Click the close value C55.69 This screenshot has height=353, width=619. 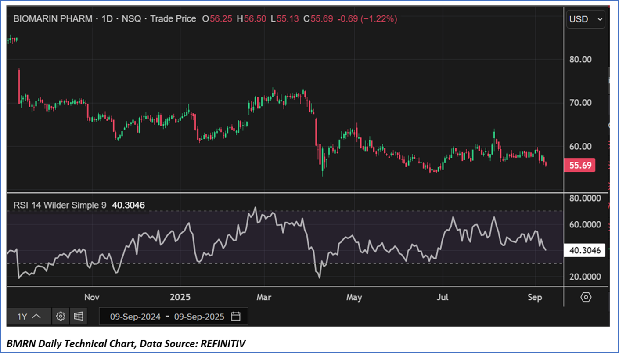(x=318, y=19)
